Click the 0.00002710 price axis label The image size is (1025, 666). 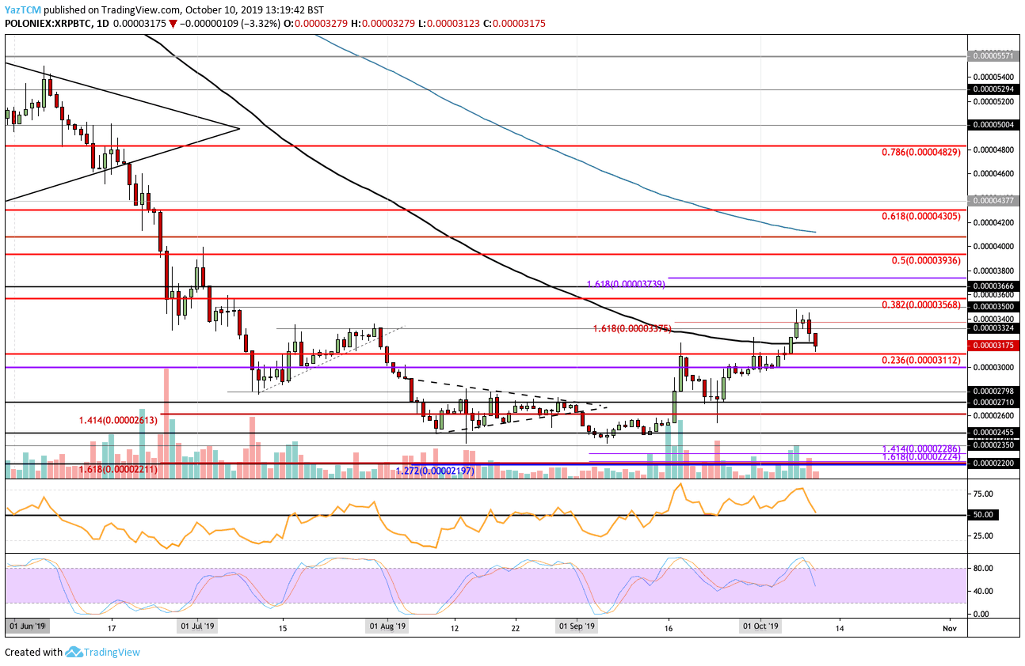[x=995, y=402]
